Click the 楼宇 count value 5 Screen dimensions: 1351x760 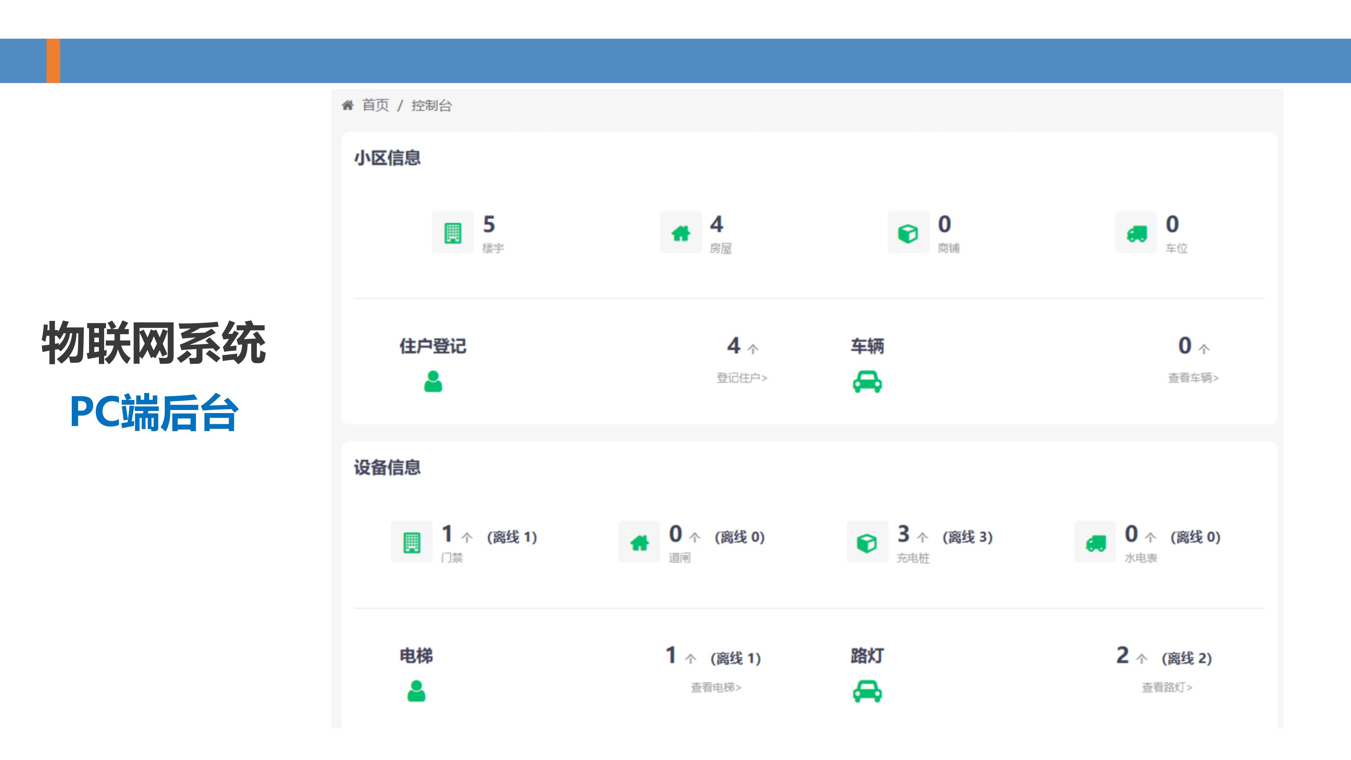pos(489,224)
